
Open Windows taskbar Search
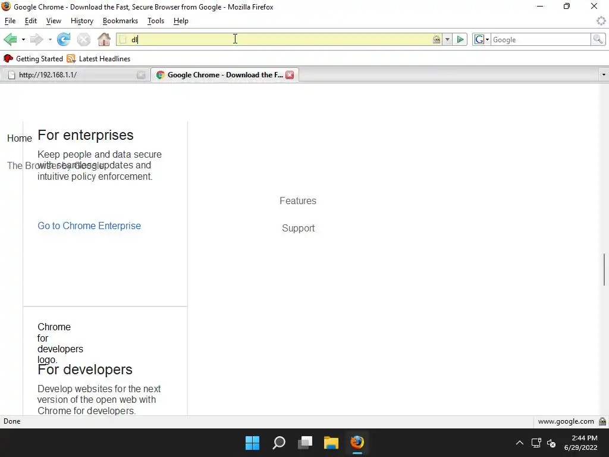[279, 443]
